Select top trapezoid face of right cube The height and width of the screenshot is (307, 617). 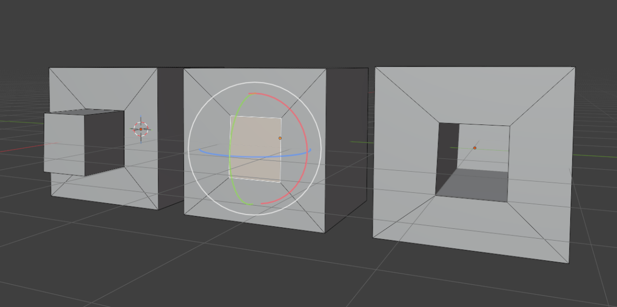click(x=475, y=95)
